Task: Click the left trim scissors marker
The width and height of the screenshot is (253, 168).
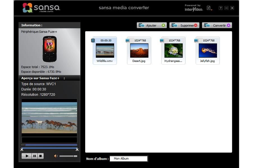Action: click(22, 149)
